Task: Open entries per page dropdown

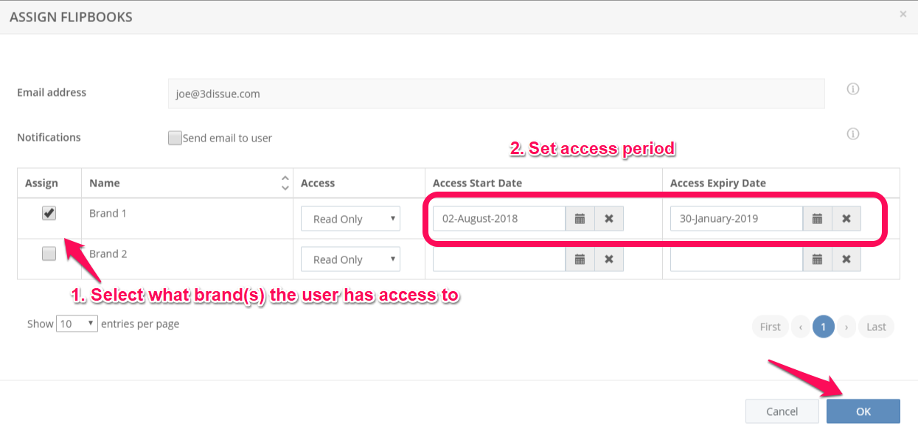Action: click(x=77, y=324)
